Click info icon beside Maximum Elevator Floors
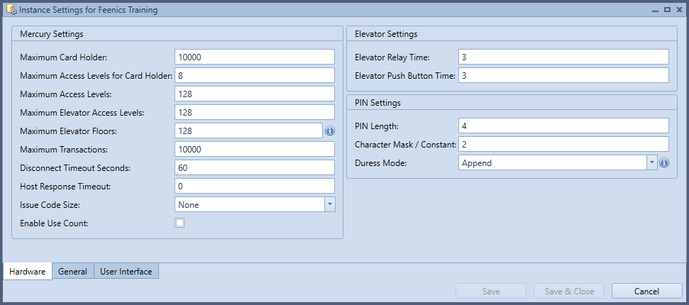The height and width of the screenshot is (305, 689). click(x=329, y=131)
